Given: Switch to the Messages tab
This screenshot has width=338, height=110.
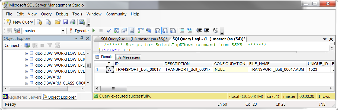Looking at the screenshot, I should 129,57.
